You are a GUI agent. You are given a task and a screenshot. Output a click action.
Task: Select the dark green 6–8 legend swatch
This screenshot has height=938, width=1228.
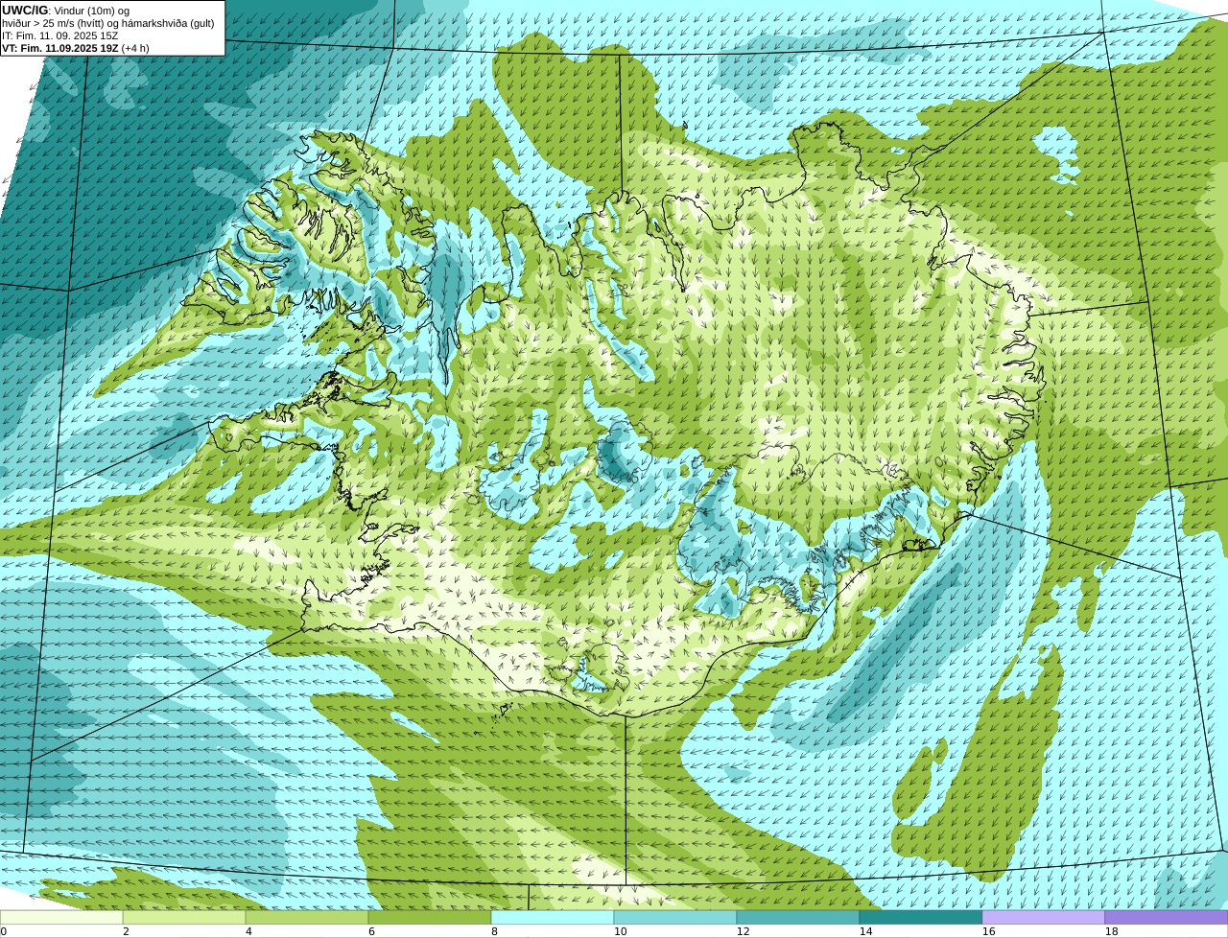point(430,917)
